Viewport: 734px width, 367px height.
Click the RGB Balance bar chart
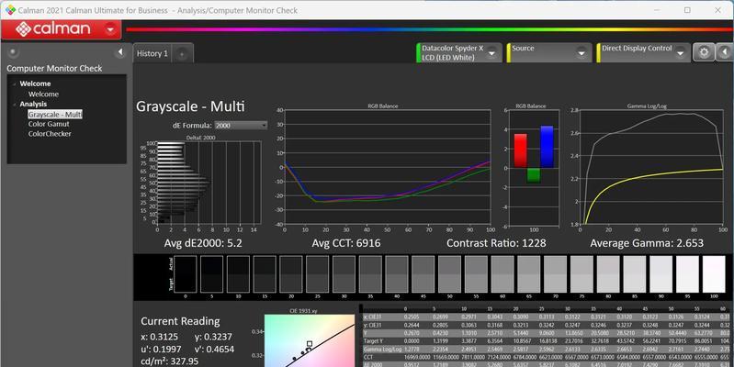click(x=534, y=168)
